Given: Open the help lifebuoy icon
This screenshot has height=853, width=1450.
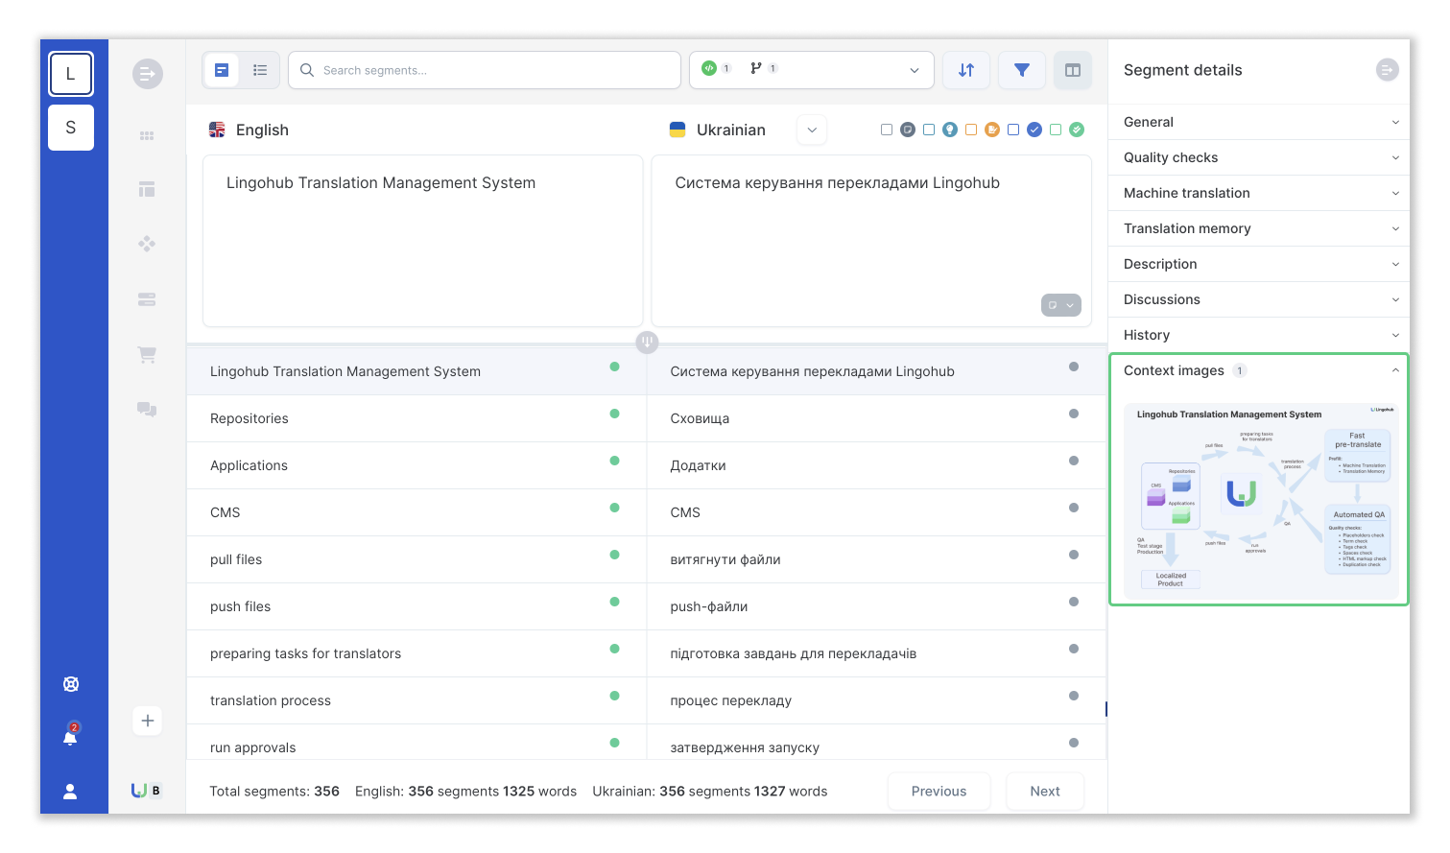Looking at the screenshot, I should coord(71,684).
